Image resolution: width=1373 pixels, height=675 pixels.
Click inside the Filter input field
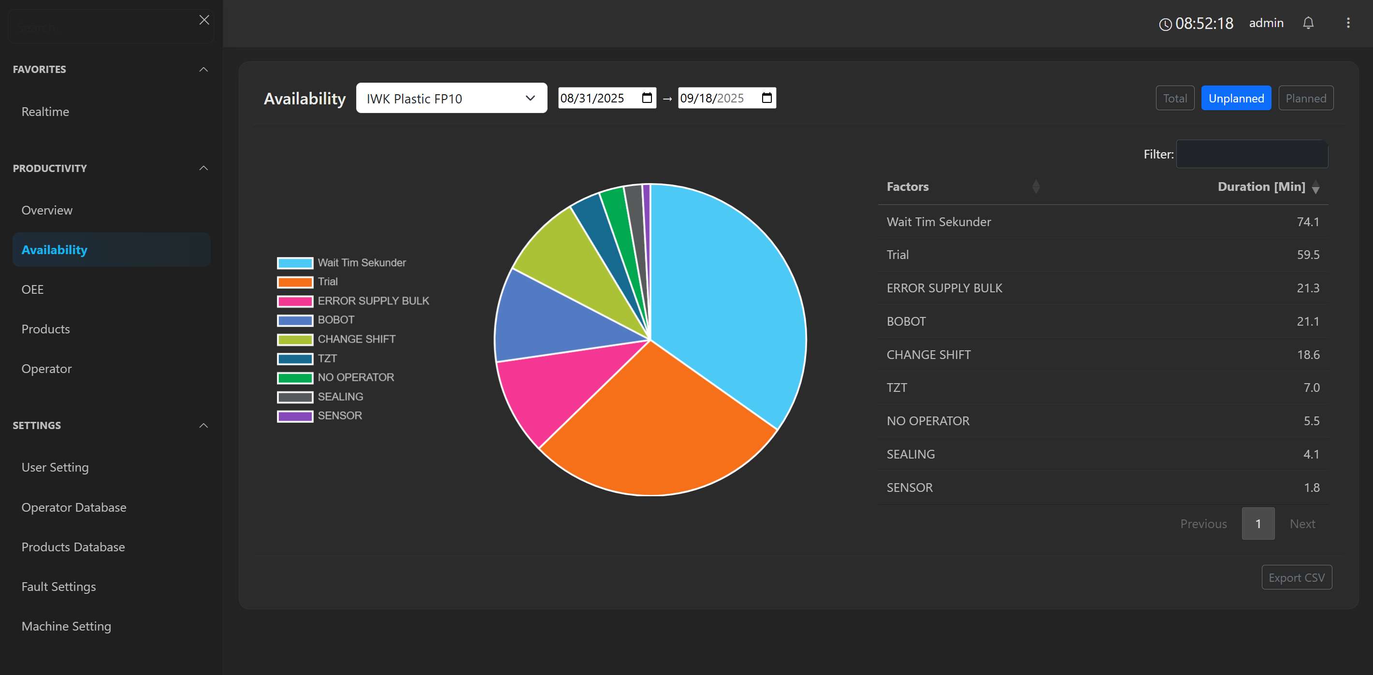coord(1252,154)
